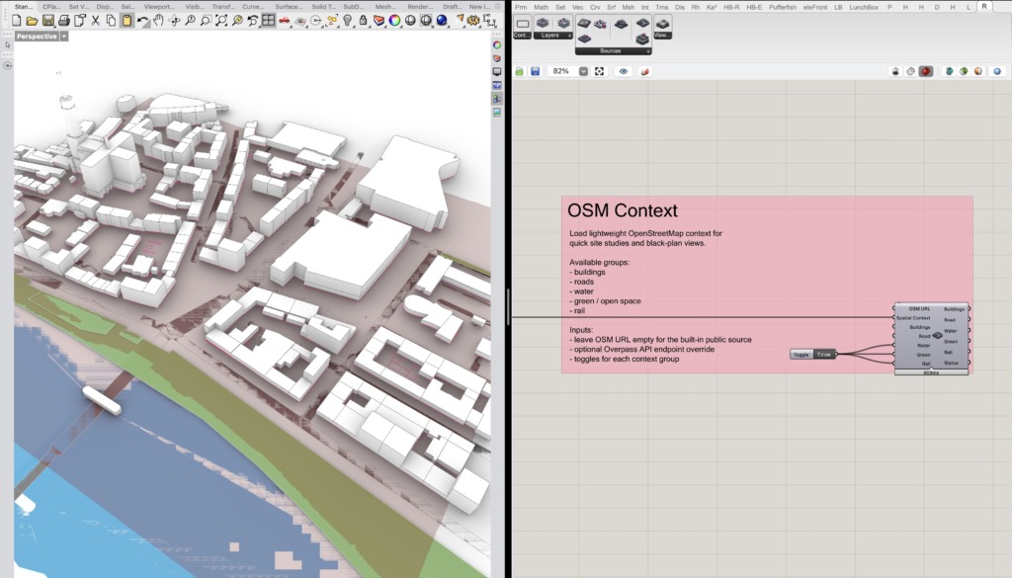Toggle the Boolean Toggle True value

[x=823, y=354]
